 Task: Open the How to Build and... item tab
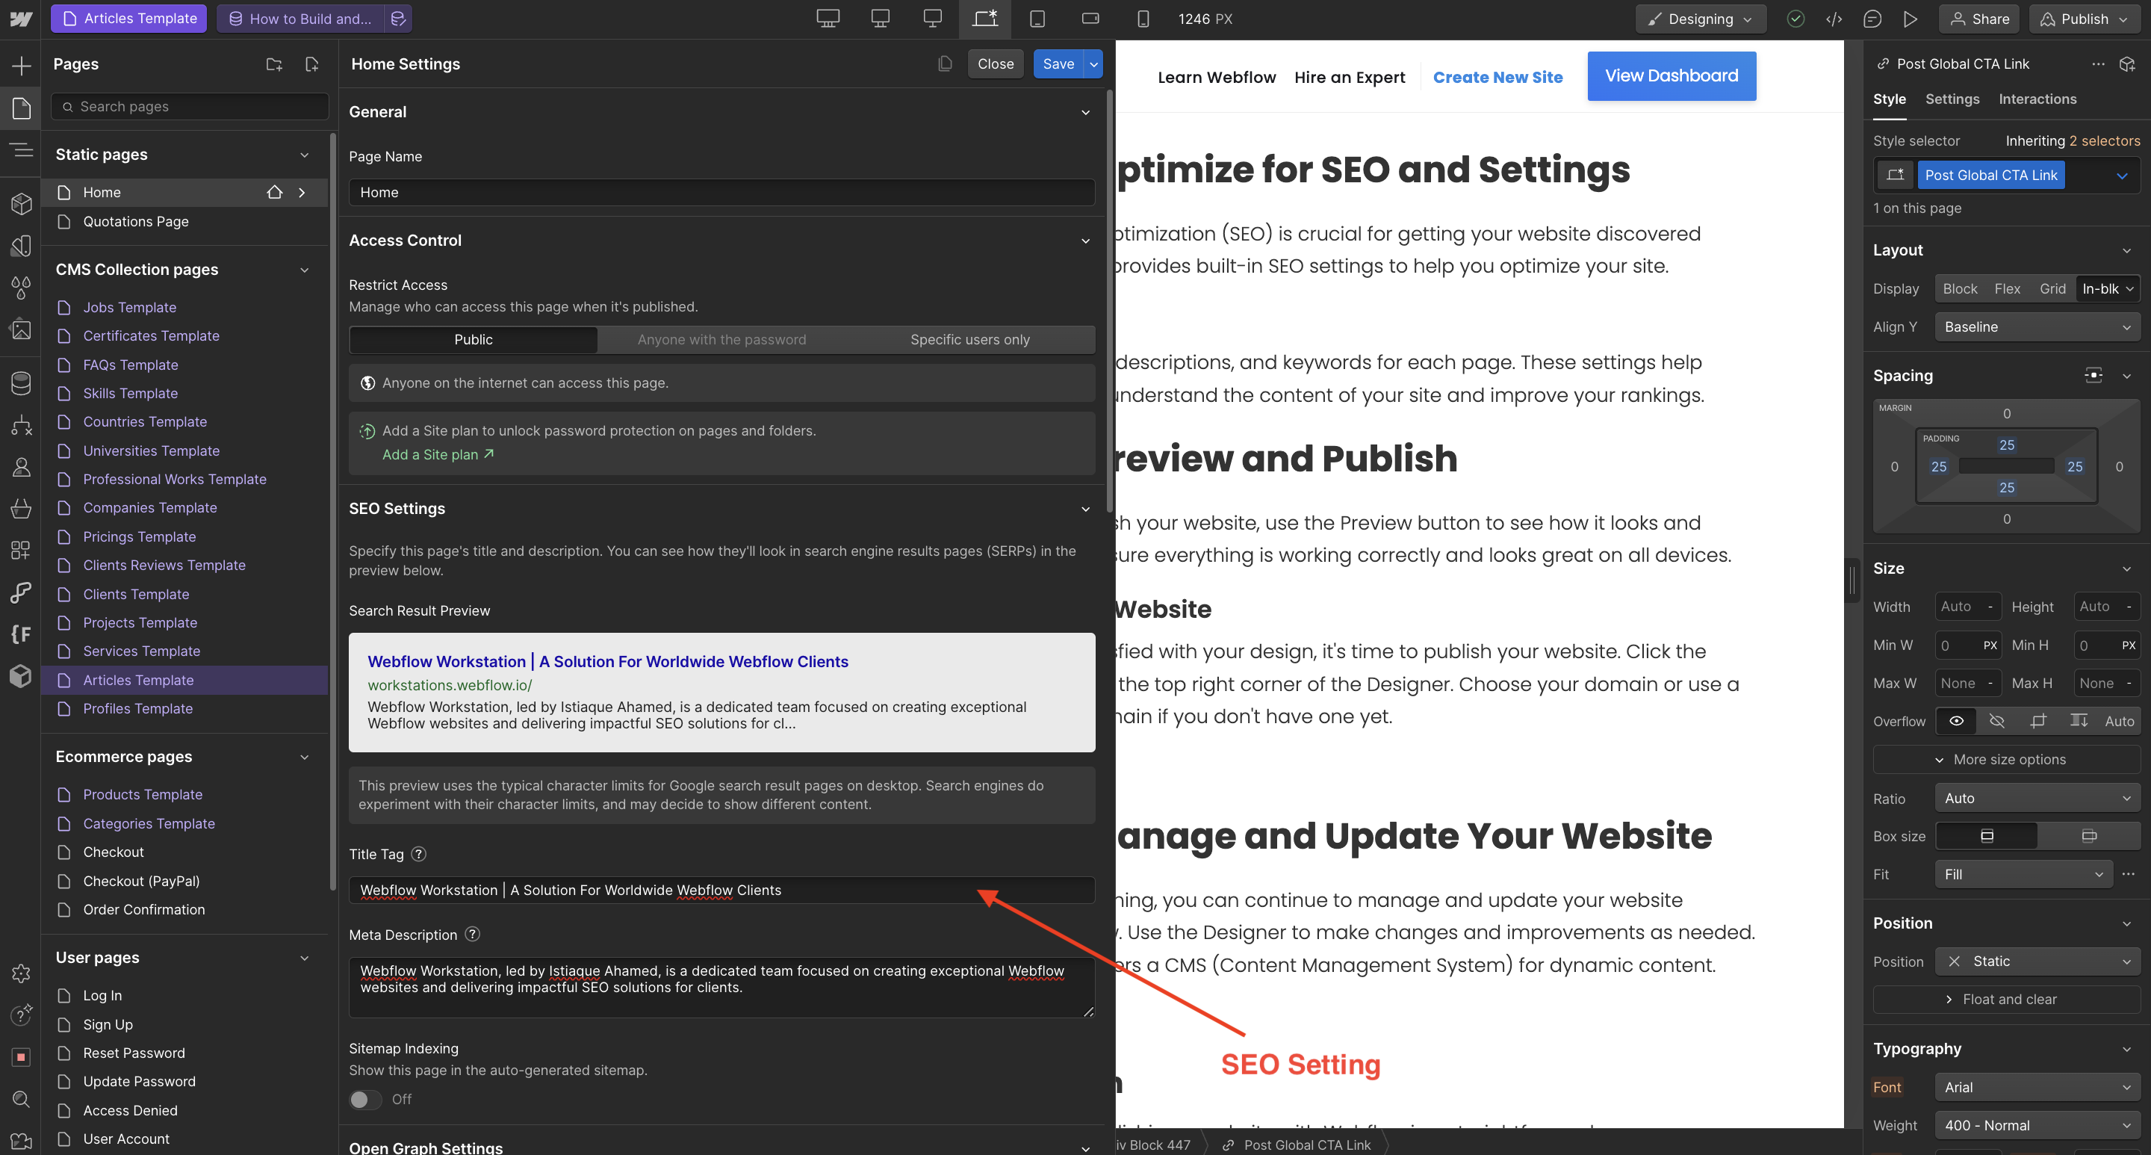pyautogui.click(x=300, y=19)
